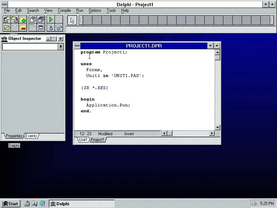This screenshot has height=208, width=277.
Task: Open the Compile menu
Action: [64, 10]
